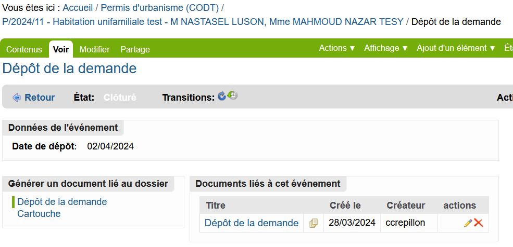Expand the Affichage dropdown menu
The height and width of the screenshot is (247, 513).
[386, 48]
